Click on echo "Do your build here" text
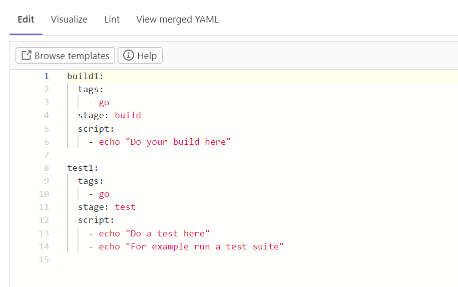Viewport: 458px width, 287px height. pos(165,142)
